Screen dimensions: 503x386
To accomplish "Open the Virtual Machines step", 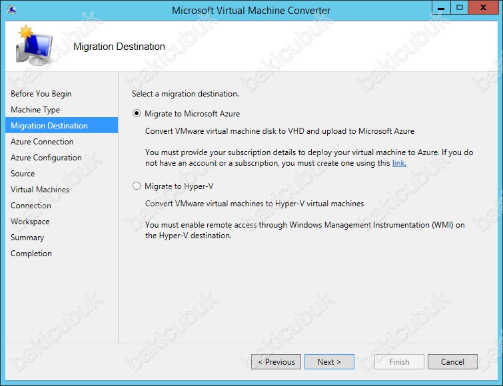I will pos(40,190).
